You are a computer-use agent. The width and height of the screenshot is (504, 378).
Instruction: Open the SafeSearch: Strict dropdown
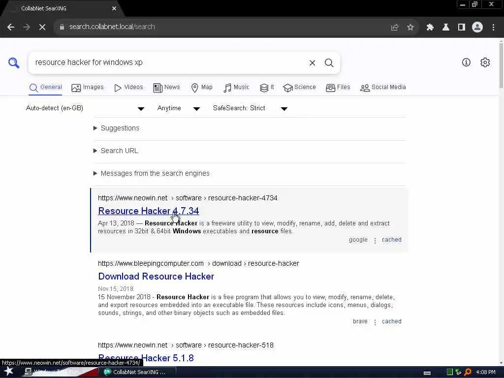point(250,108)
